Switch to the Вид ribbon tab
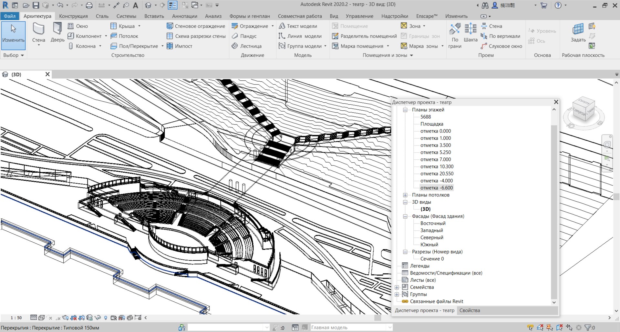 [334, 16]
